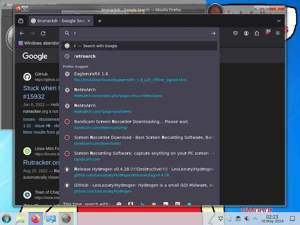Image resolution: width=300 pixels, height=225 pixels.
Task: Open 'Bandicam Screen Recorder Downloading' suggestion
Action: pos(139,125)
